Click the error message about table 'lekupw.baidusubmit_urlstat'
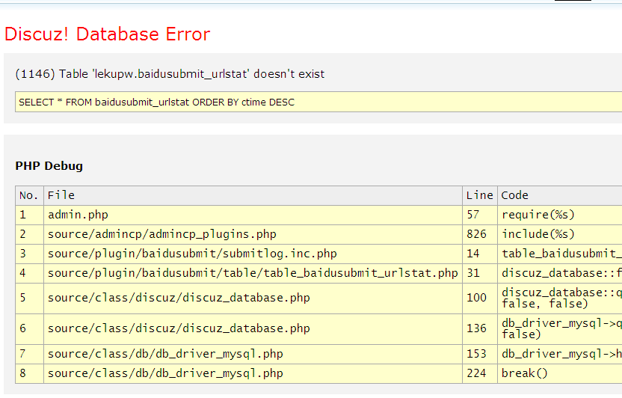This screenshot has height=398, width=622. (170, 74)
